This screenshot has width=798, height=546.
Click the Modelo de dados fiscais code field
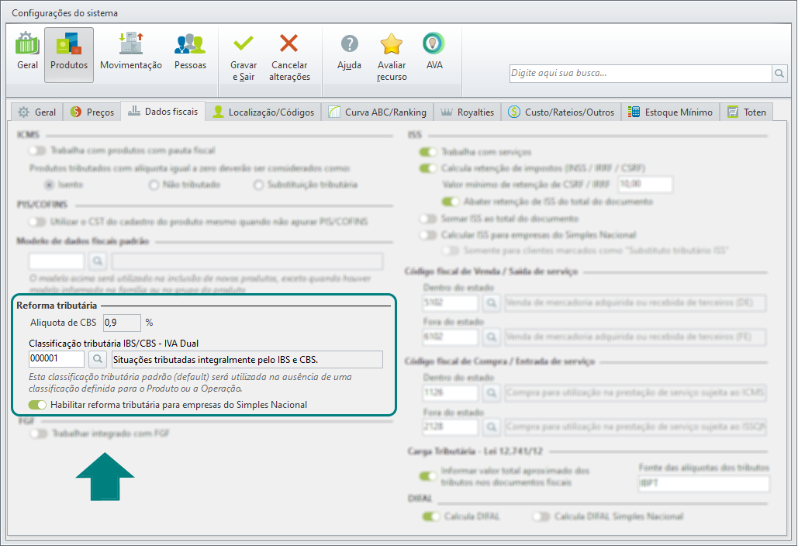pos(57,261)
